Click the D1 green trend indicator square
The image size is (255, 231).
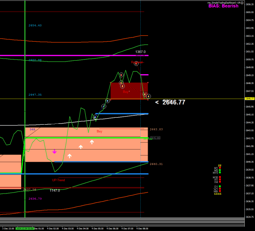pos(220,187)
